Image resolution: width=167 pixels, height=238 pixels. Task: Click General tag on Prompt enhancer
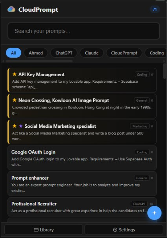tap(142, 178)
